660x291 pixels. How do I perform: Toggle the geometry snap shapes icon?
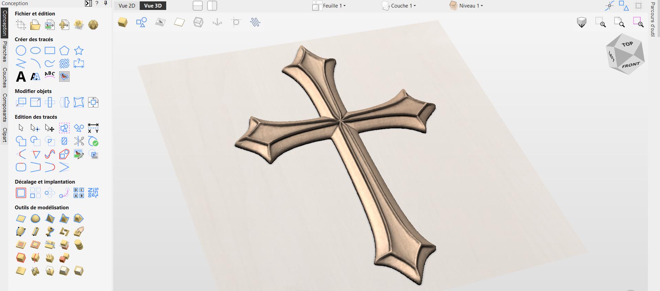point(624,6)
